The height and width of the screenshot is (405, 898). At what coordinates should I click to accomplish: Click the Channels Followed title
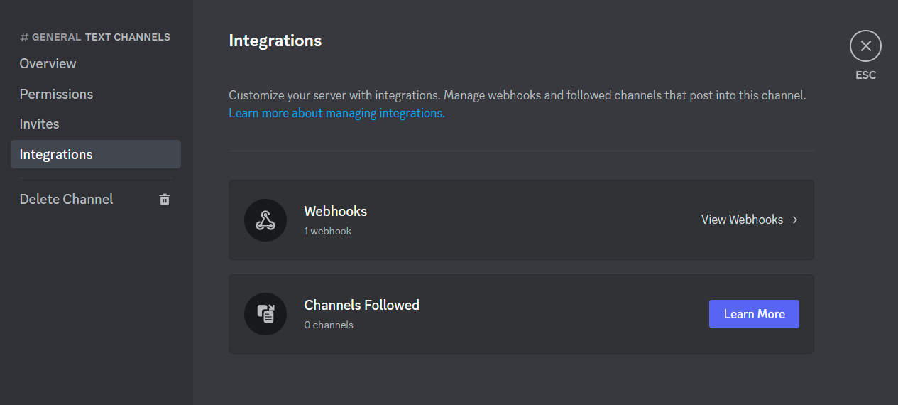(x=361, y=305)
